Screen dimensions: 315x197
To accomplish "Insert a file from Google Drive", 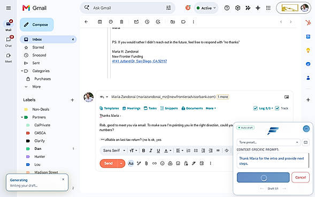I will [x=170, y=163].
